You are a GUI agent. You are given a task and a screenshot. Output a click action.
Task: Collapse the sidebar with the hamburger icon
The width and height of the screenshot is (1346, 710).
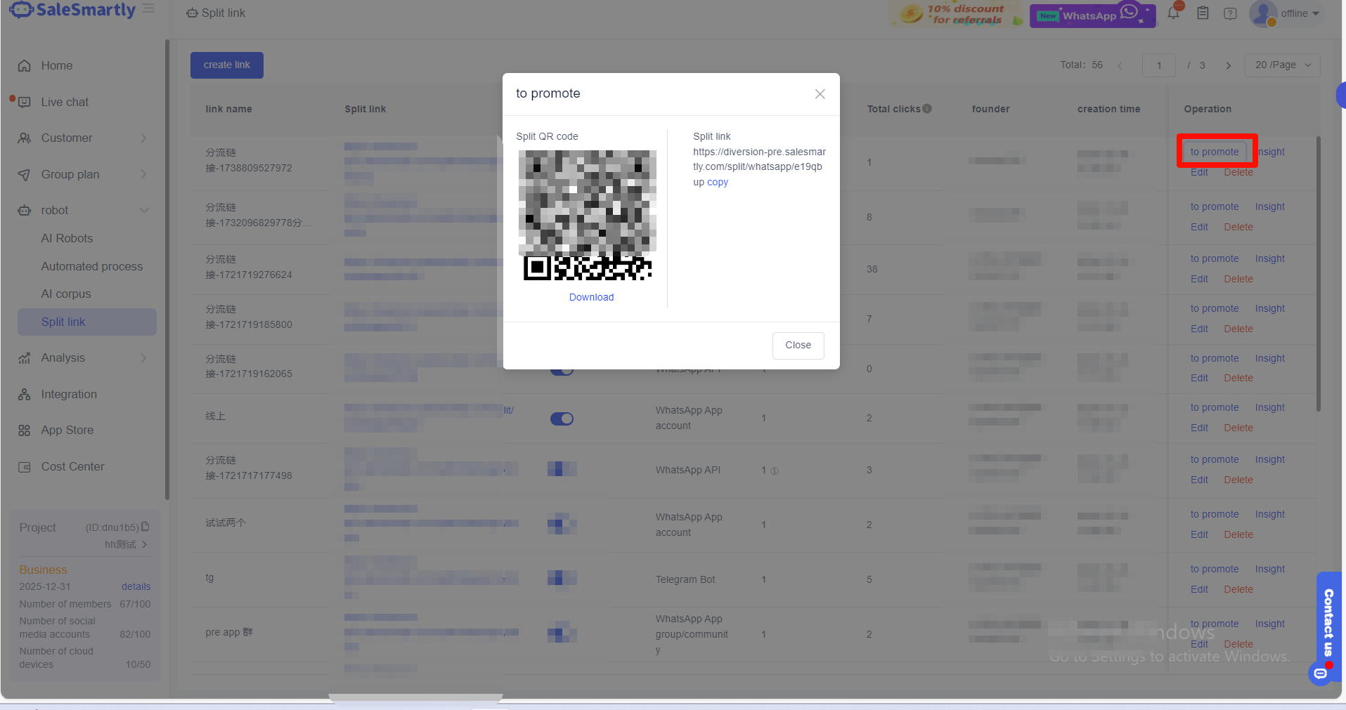148,9
